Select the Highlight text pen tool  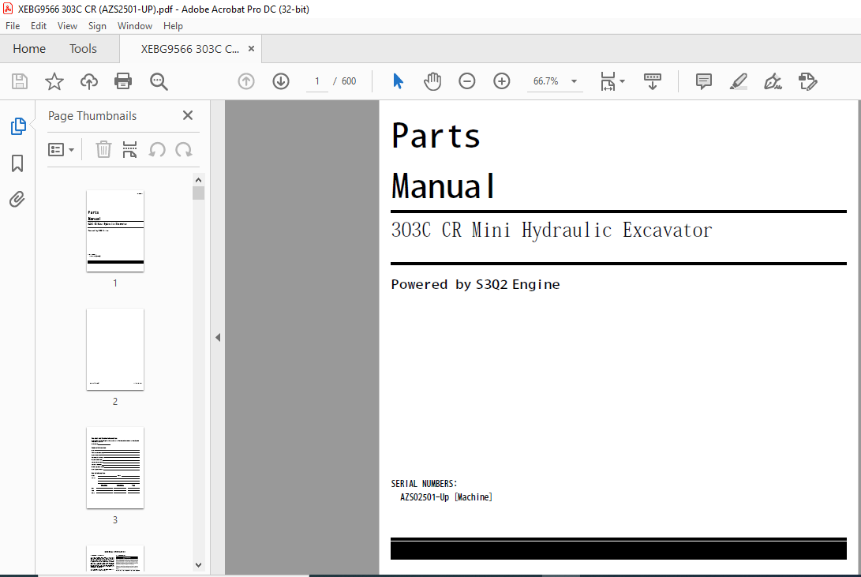(739, 81)
